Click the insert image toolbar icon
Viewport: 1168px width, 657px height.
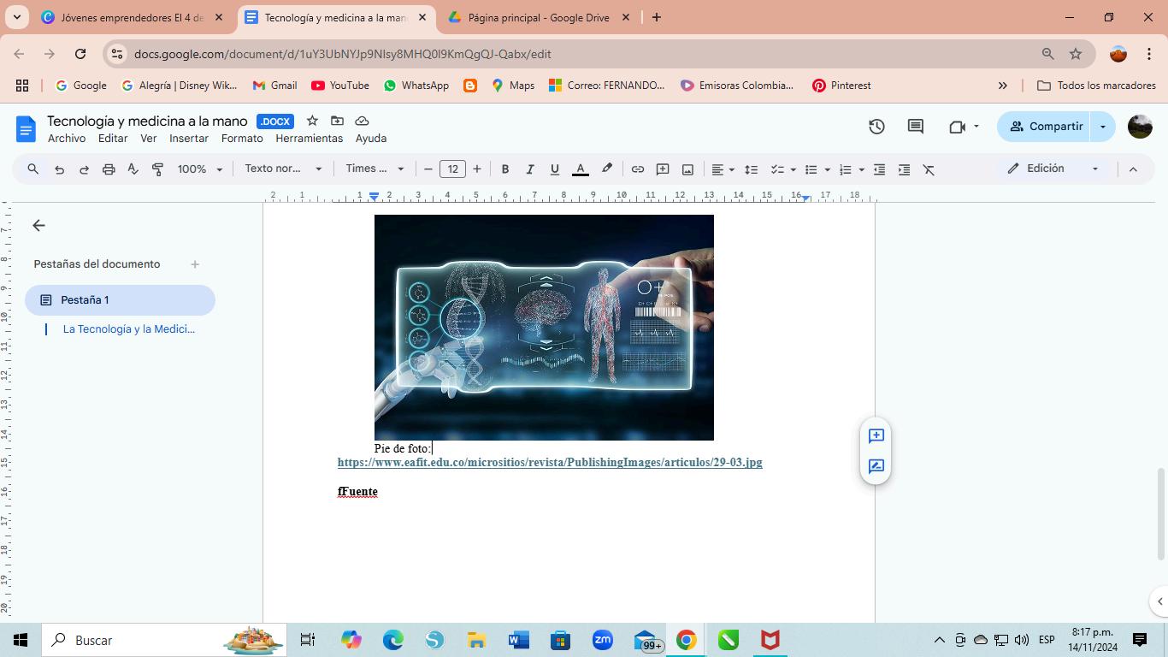687,169
